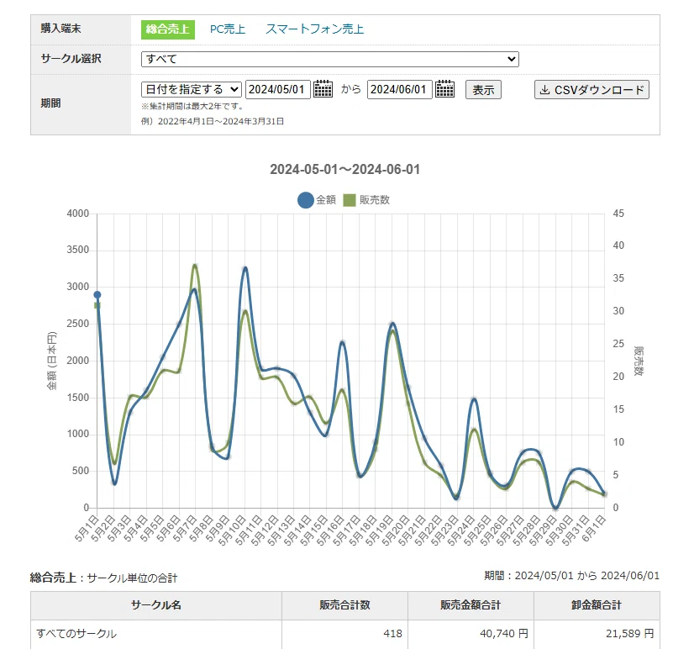Click the 卸金額合計 column header

click(x=597, y=605)
